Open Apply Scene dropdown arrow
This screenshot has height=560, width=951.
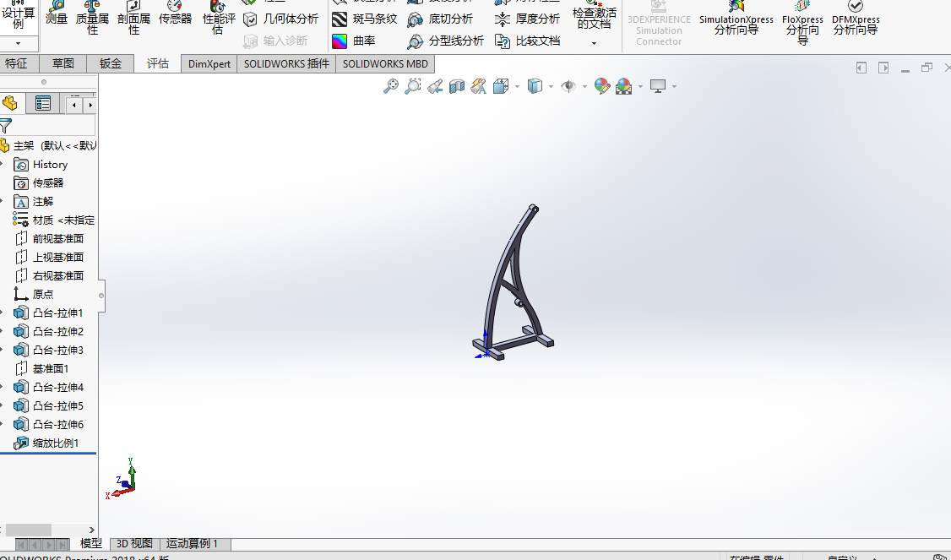(x=640, y=87)
